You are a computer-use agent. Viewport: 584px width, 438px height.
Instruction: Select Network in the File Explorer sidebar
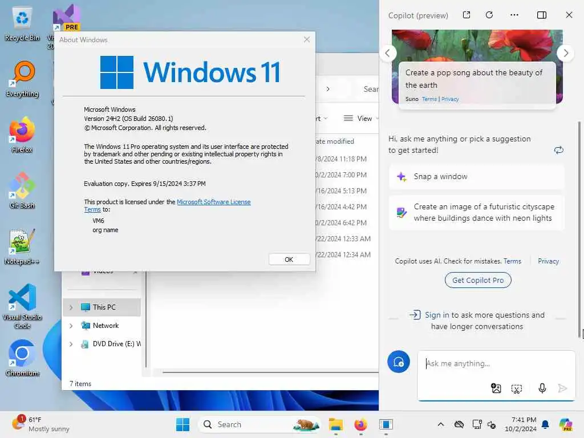coord(102,326)
